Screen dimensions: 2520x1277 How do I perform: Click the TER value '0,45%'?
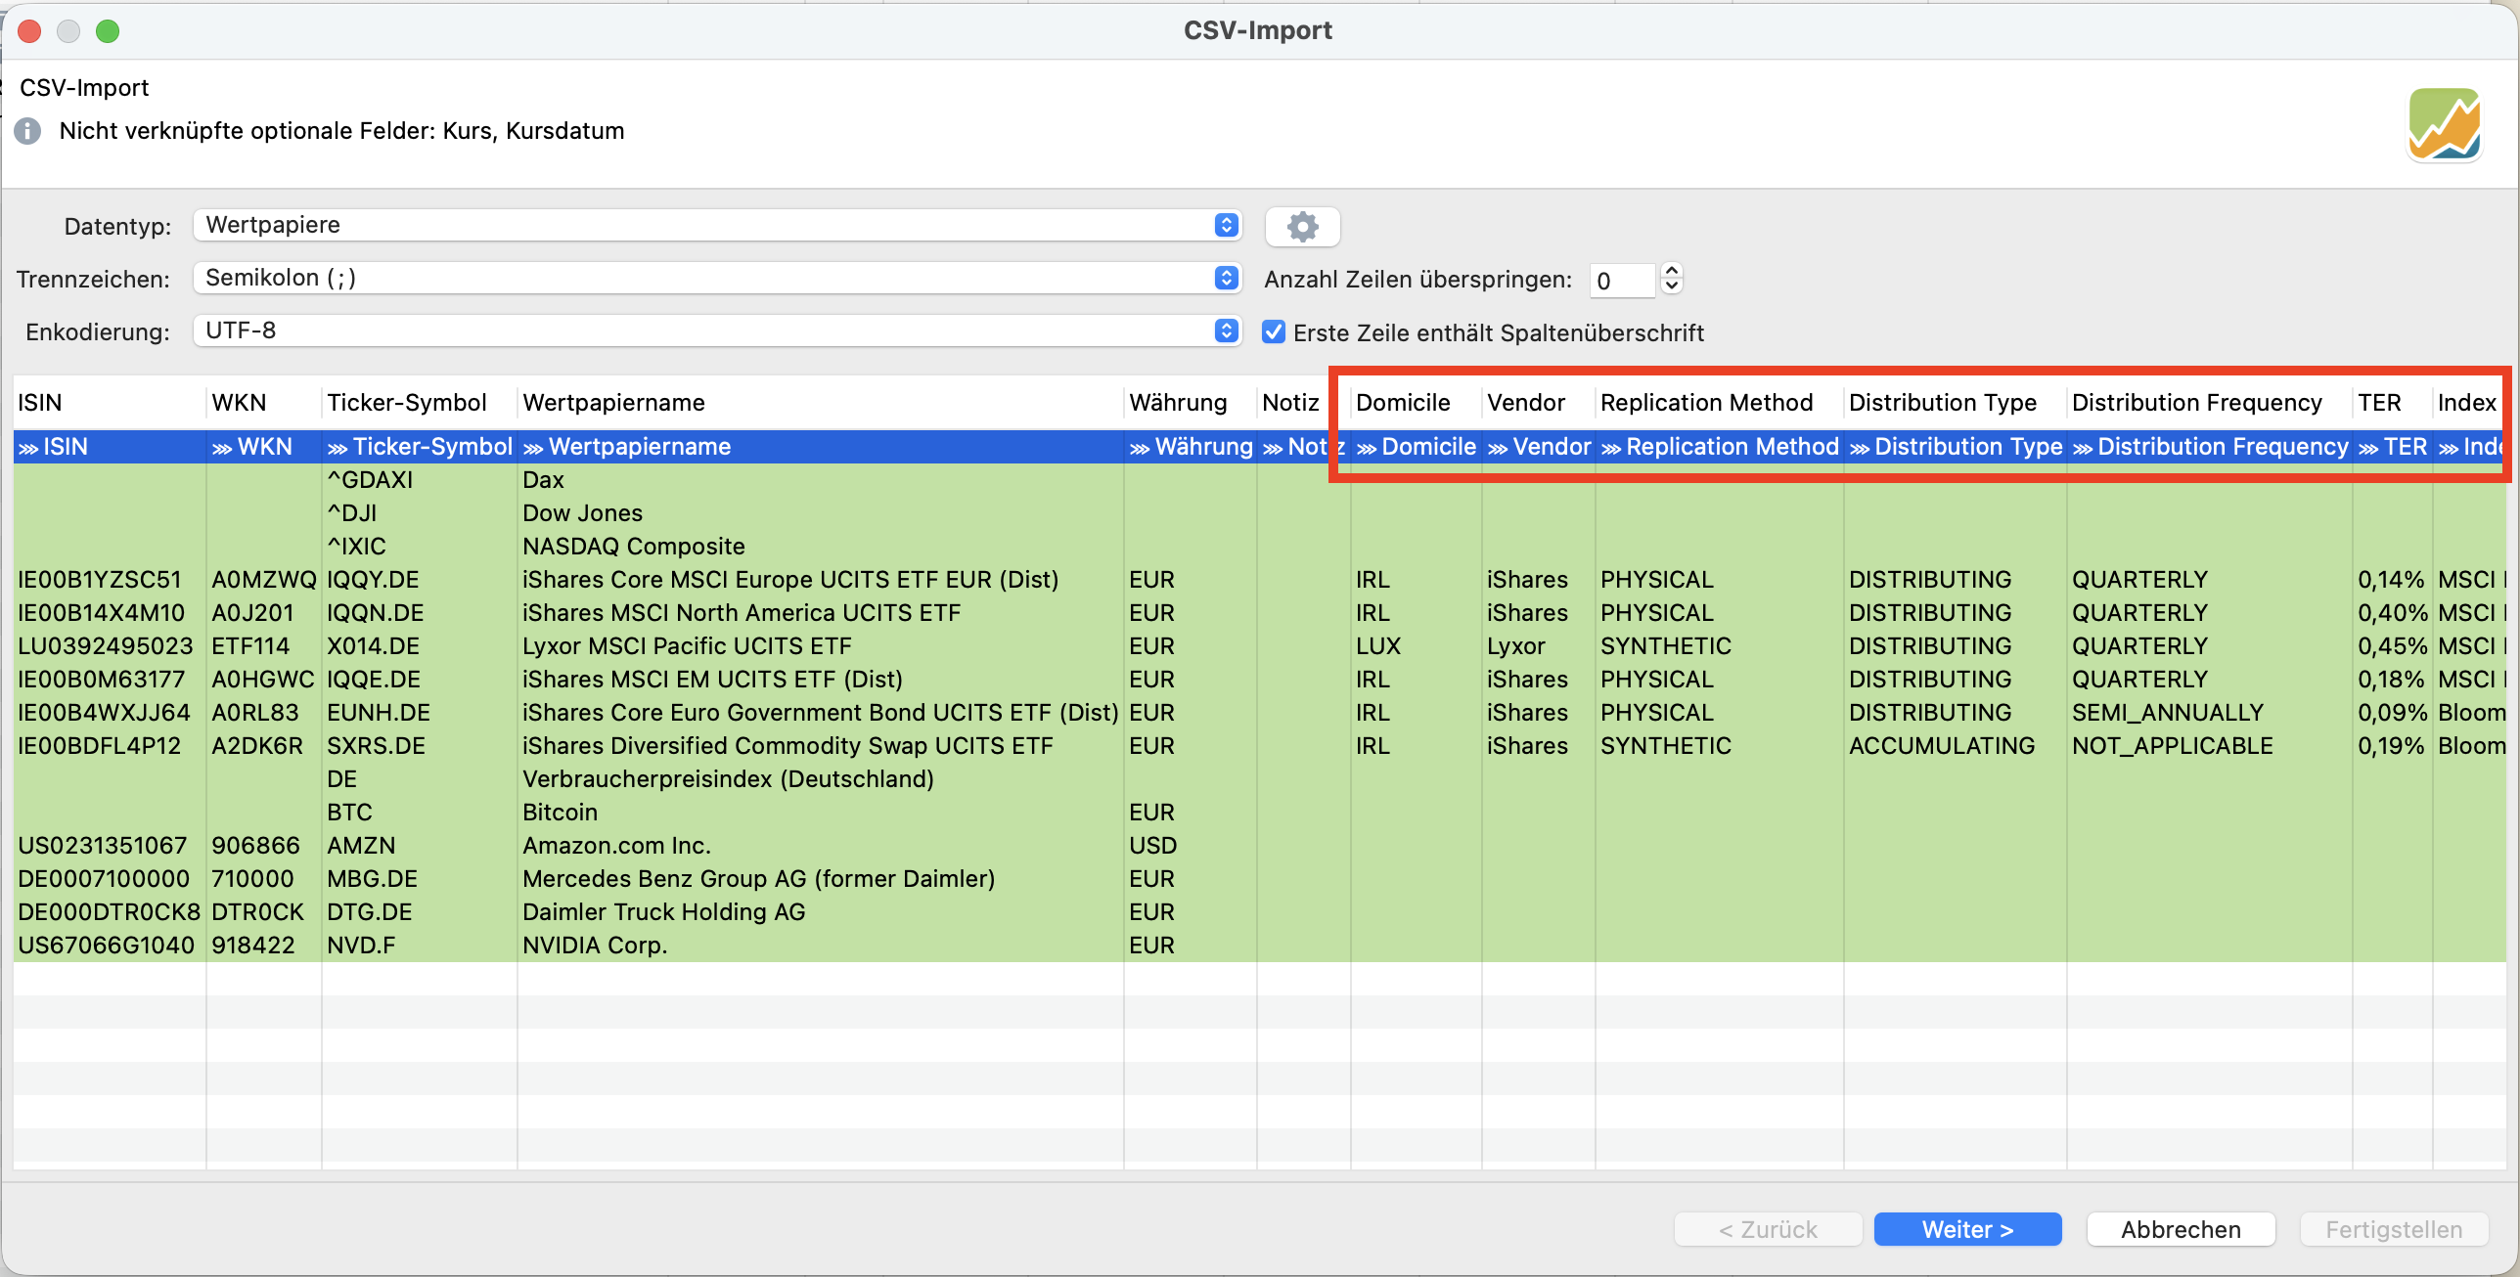(2393, 646)
